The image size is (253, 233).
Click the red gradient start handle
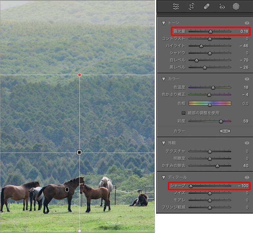79,75
